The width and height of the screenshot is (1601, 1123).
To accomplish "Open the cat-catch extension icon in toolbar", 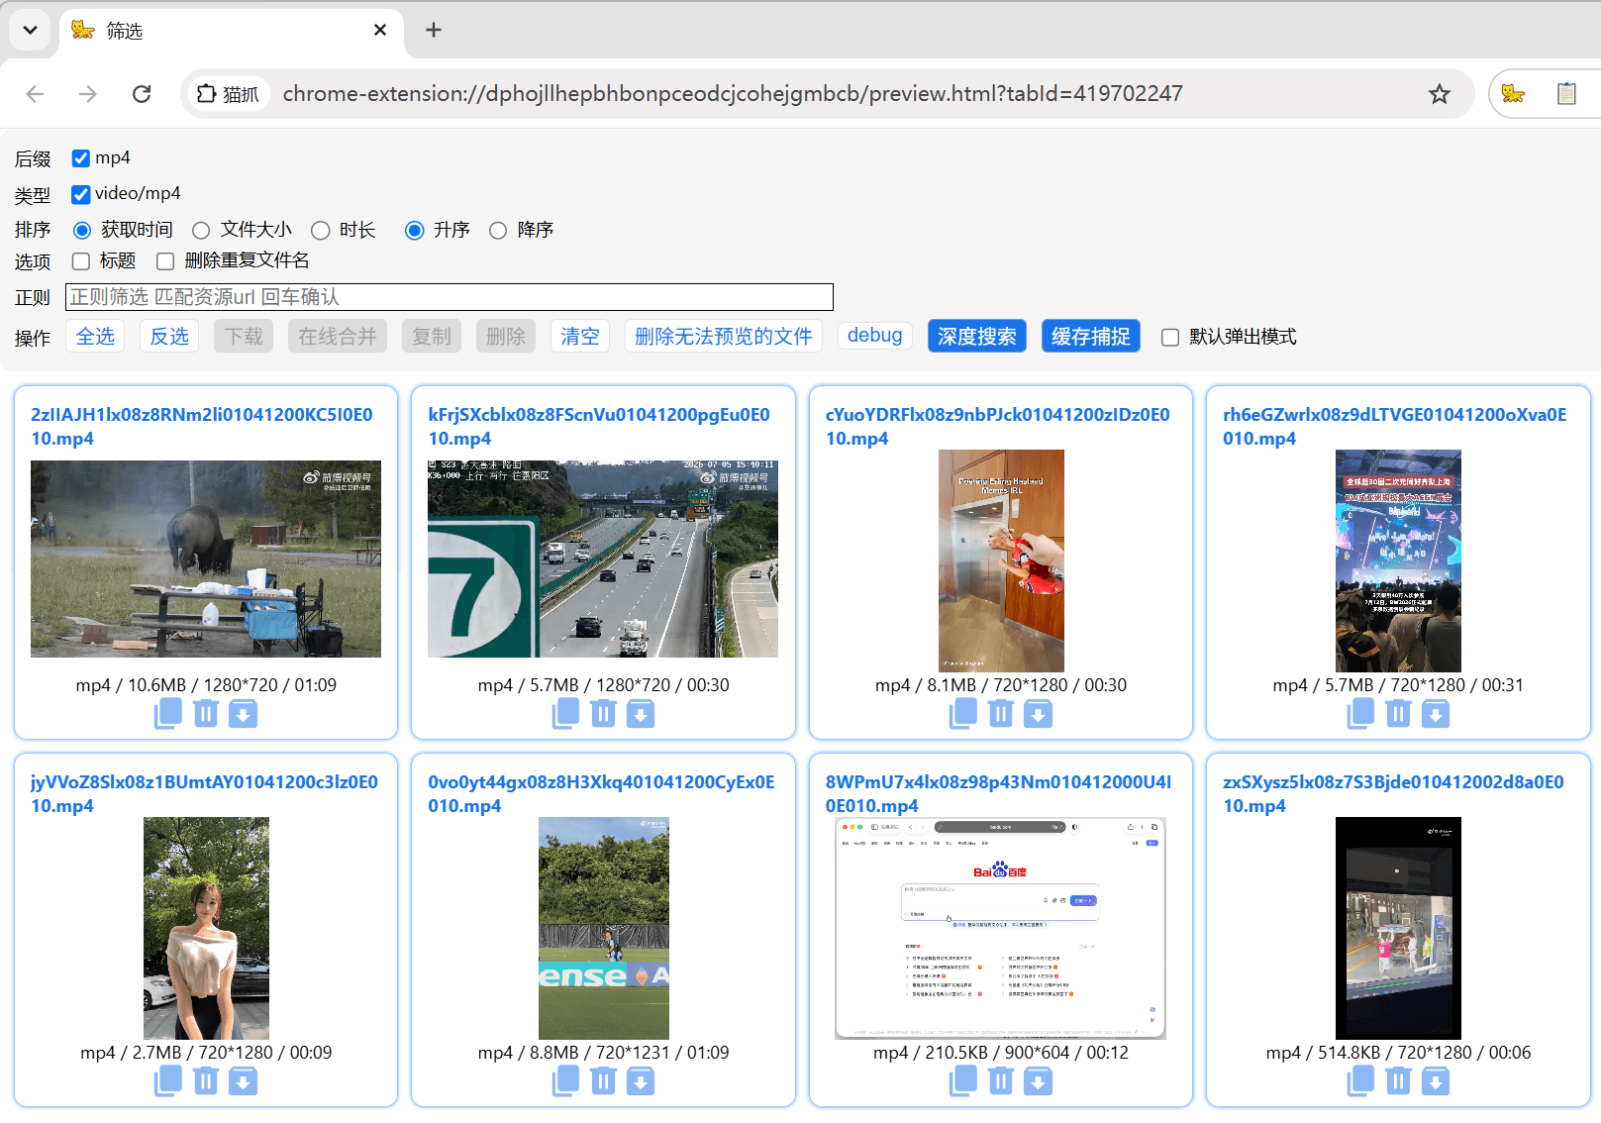I will point(1513,94).
